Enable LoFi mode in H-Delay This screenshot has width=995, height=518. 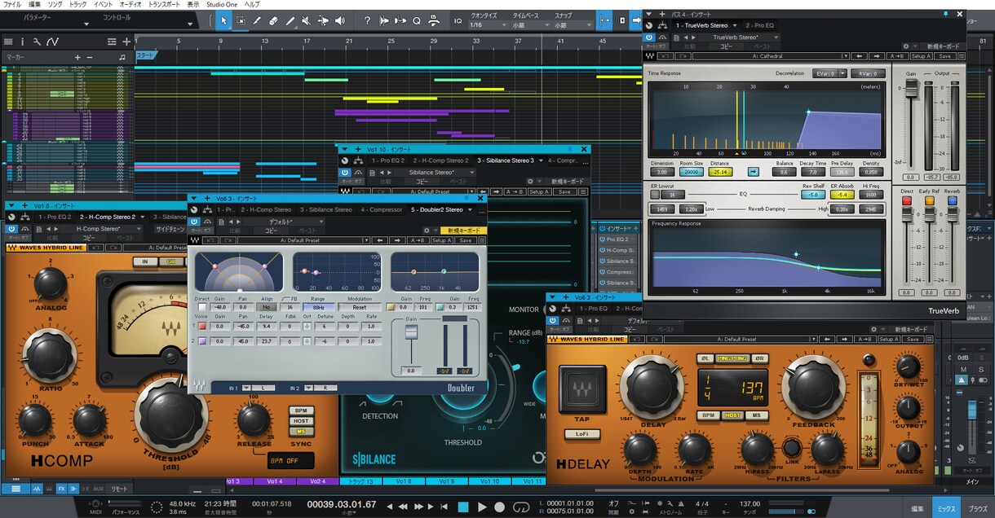tap(582, 434)
